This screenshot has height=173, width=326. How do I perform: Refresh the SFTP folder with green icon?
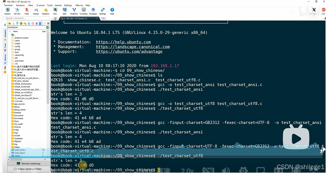tap(21, 23)
